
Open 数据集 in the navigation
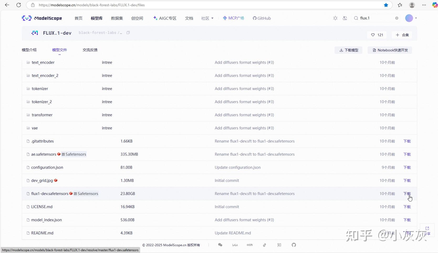[x=117, y=18]
